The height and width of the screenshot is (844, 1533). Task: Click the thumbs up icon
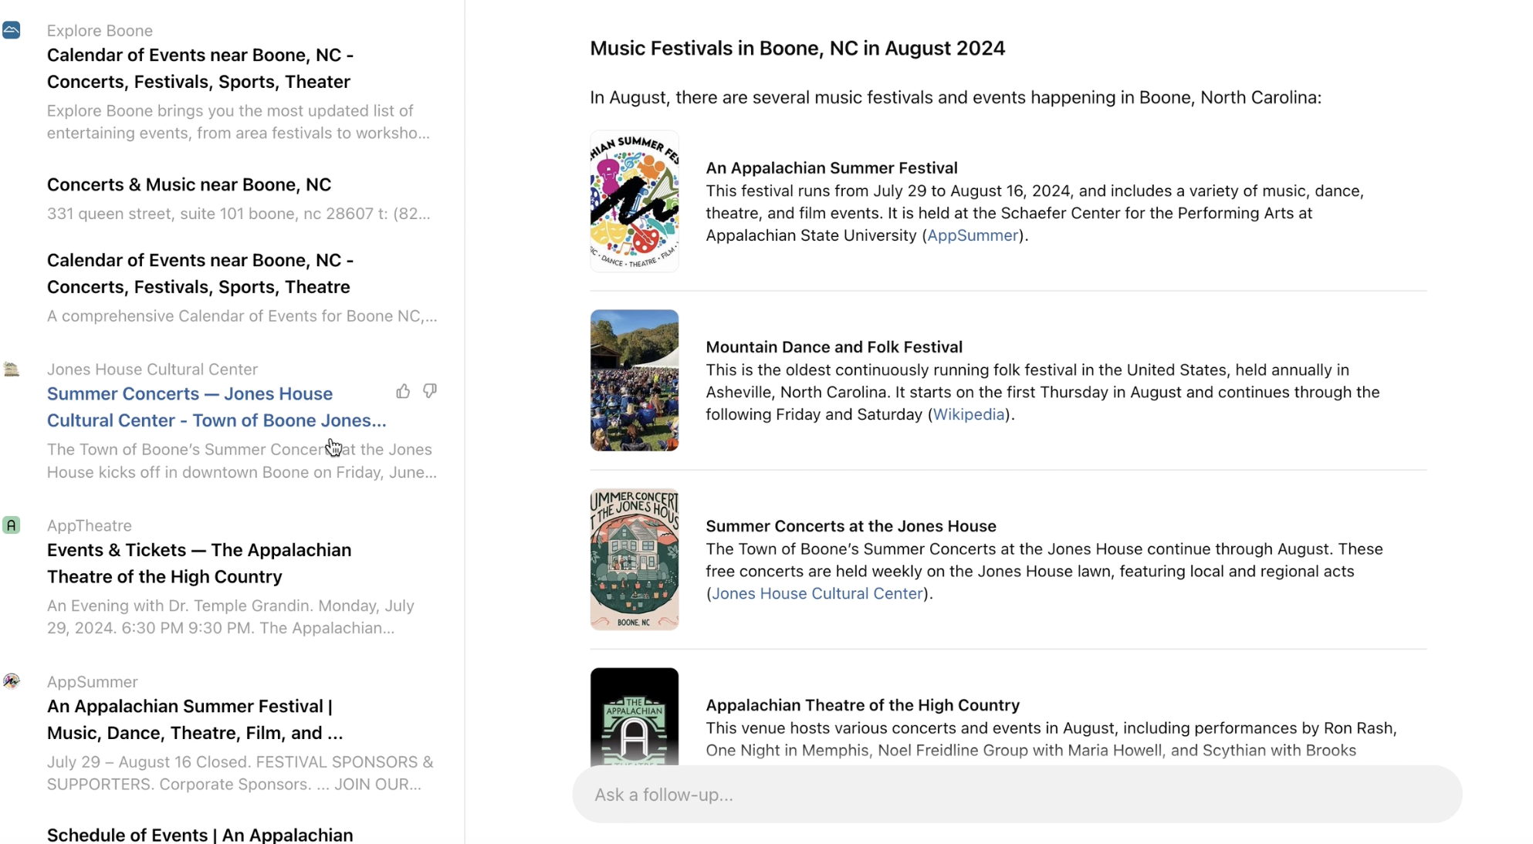(x=403, y=392)
